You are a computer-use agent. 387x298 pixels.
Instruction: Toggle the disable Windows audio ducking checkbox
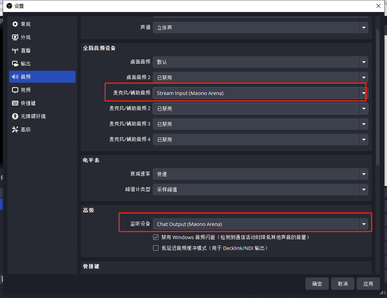point(156,237)
